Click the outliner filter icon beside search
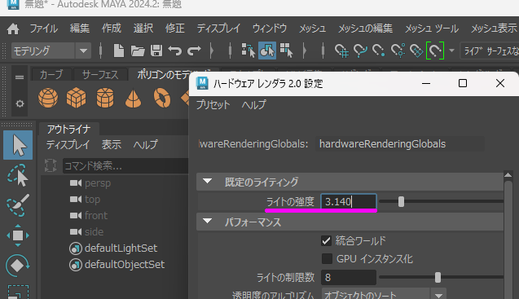 tap(51, 165)
